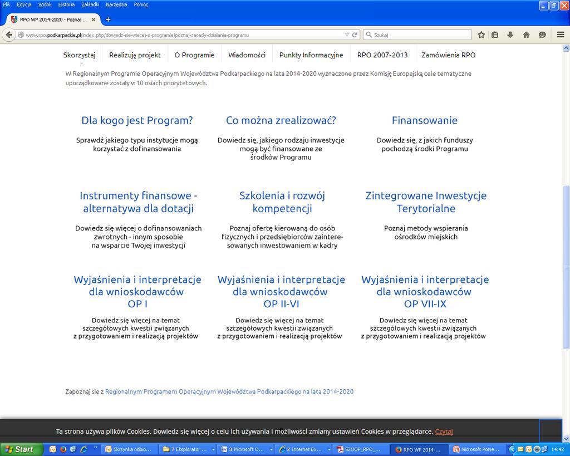Open the Zakładki menu
This screenshot has width=570, height=456.
pos(91,4)
